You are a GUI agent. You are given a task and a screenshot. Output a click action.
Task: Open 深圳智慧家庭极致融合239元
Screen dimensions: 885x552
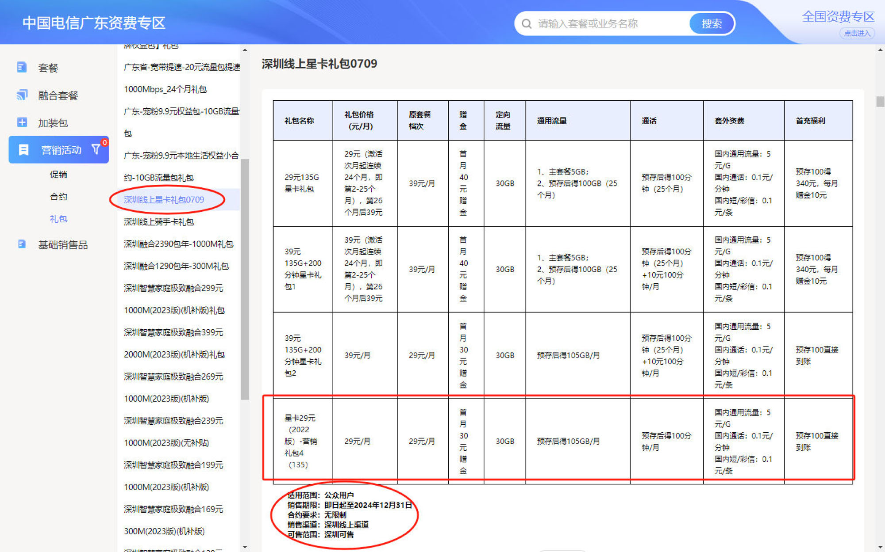click(x=173, y=420)
